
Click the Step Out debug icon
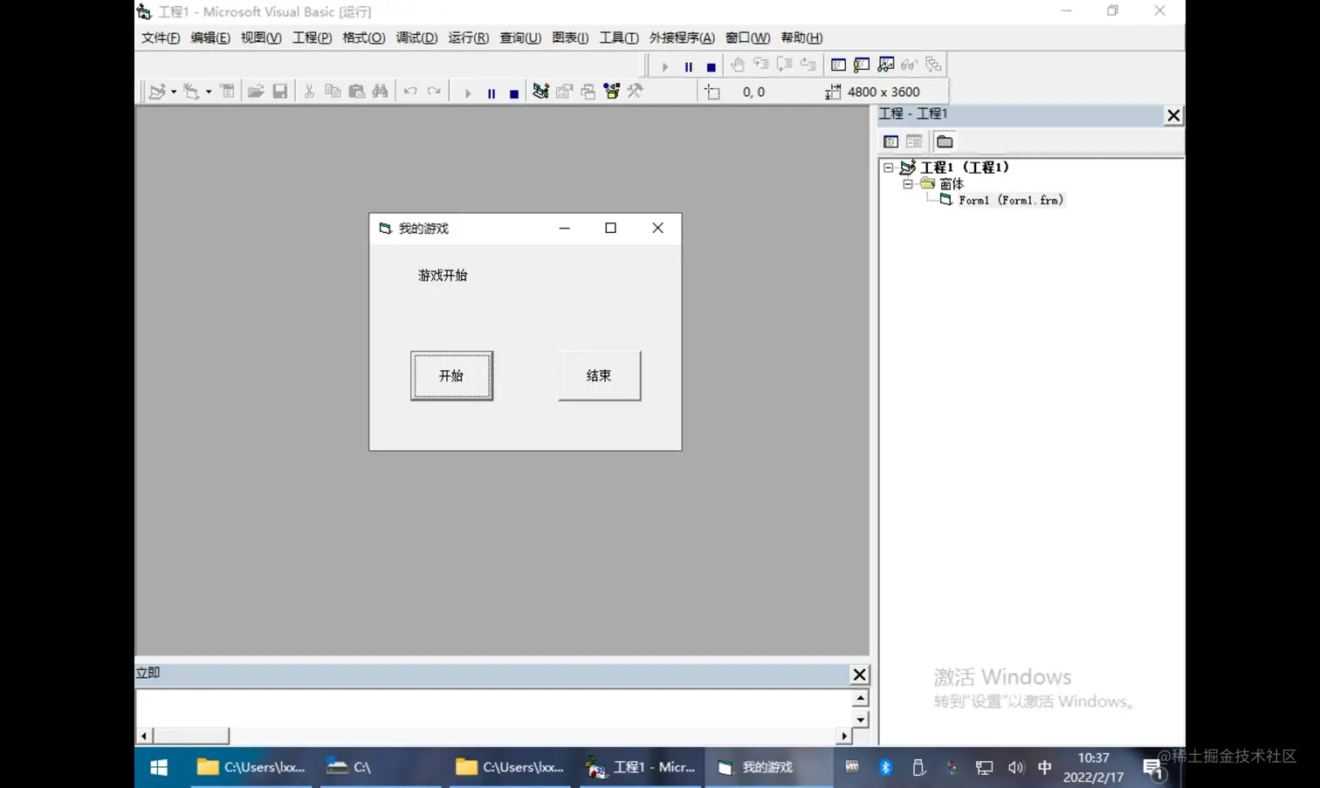[x=808, y=65]
